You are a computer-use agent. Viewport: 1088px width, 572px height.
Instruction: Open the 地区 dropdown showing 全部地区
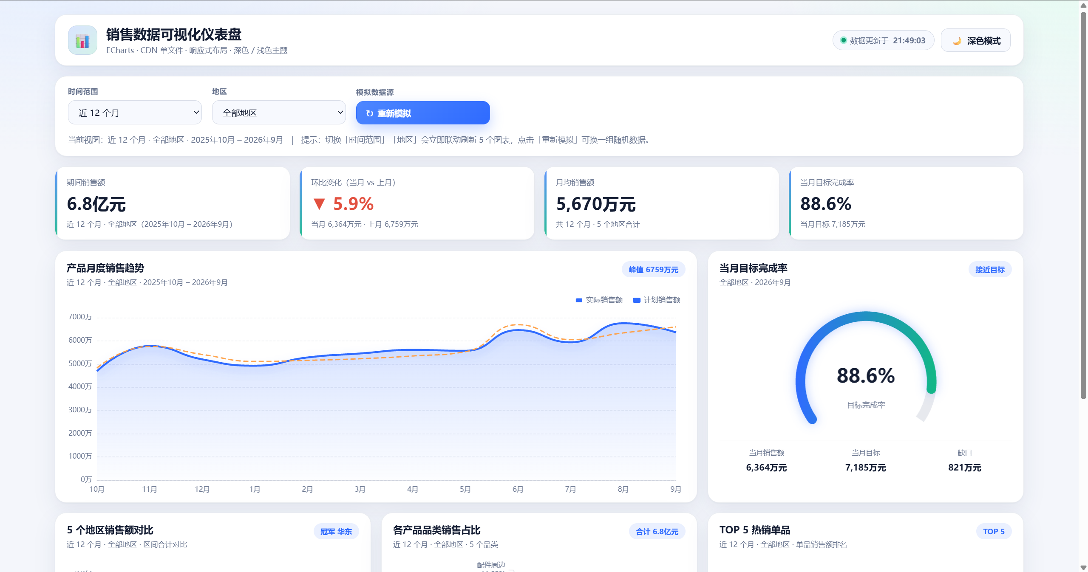click(279, 113)
